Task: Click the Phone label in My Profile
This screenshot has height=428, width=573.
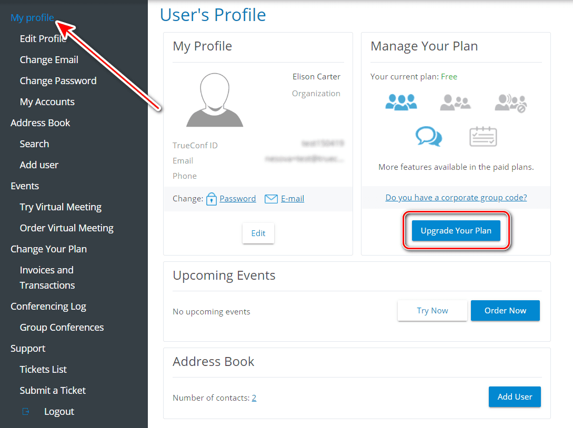Action: pos(185,176)
